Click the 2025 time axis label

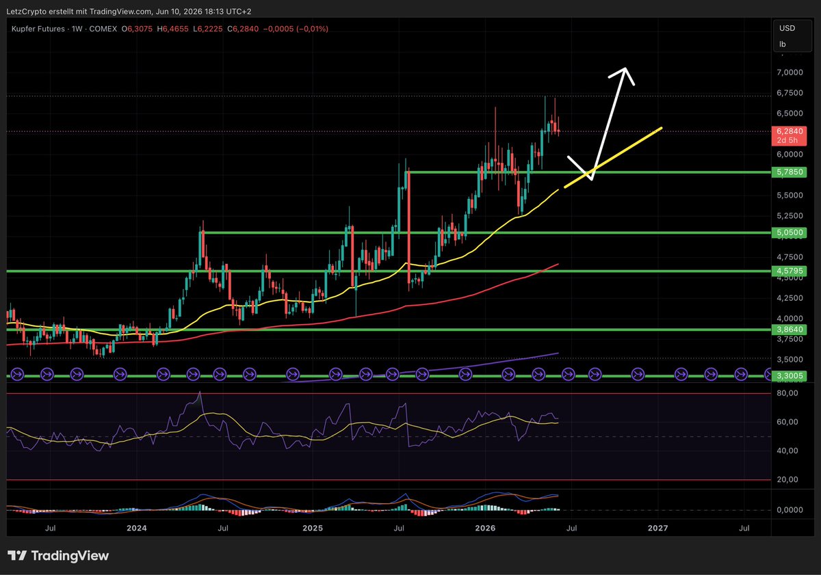point(312,528)
